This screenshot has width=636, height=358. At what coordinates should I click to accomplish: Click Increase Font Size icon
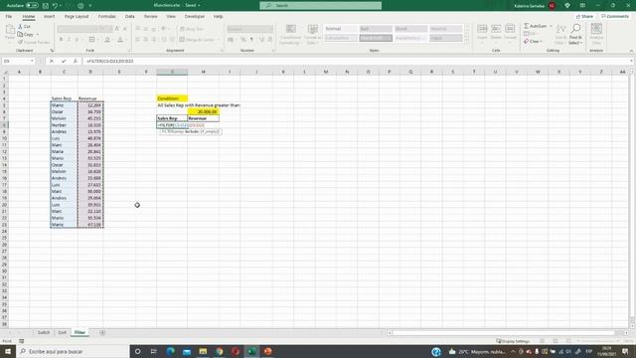tap(117, 29)
